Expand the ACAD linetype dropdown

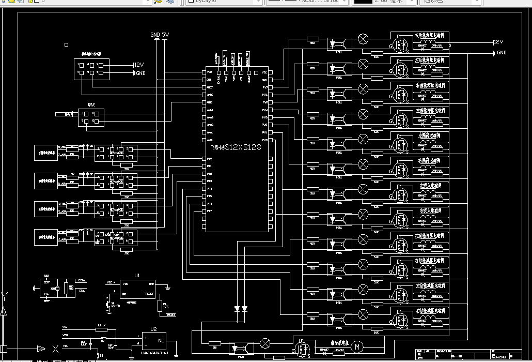pos(344,2)
